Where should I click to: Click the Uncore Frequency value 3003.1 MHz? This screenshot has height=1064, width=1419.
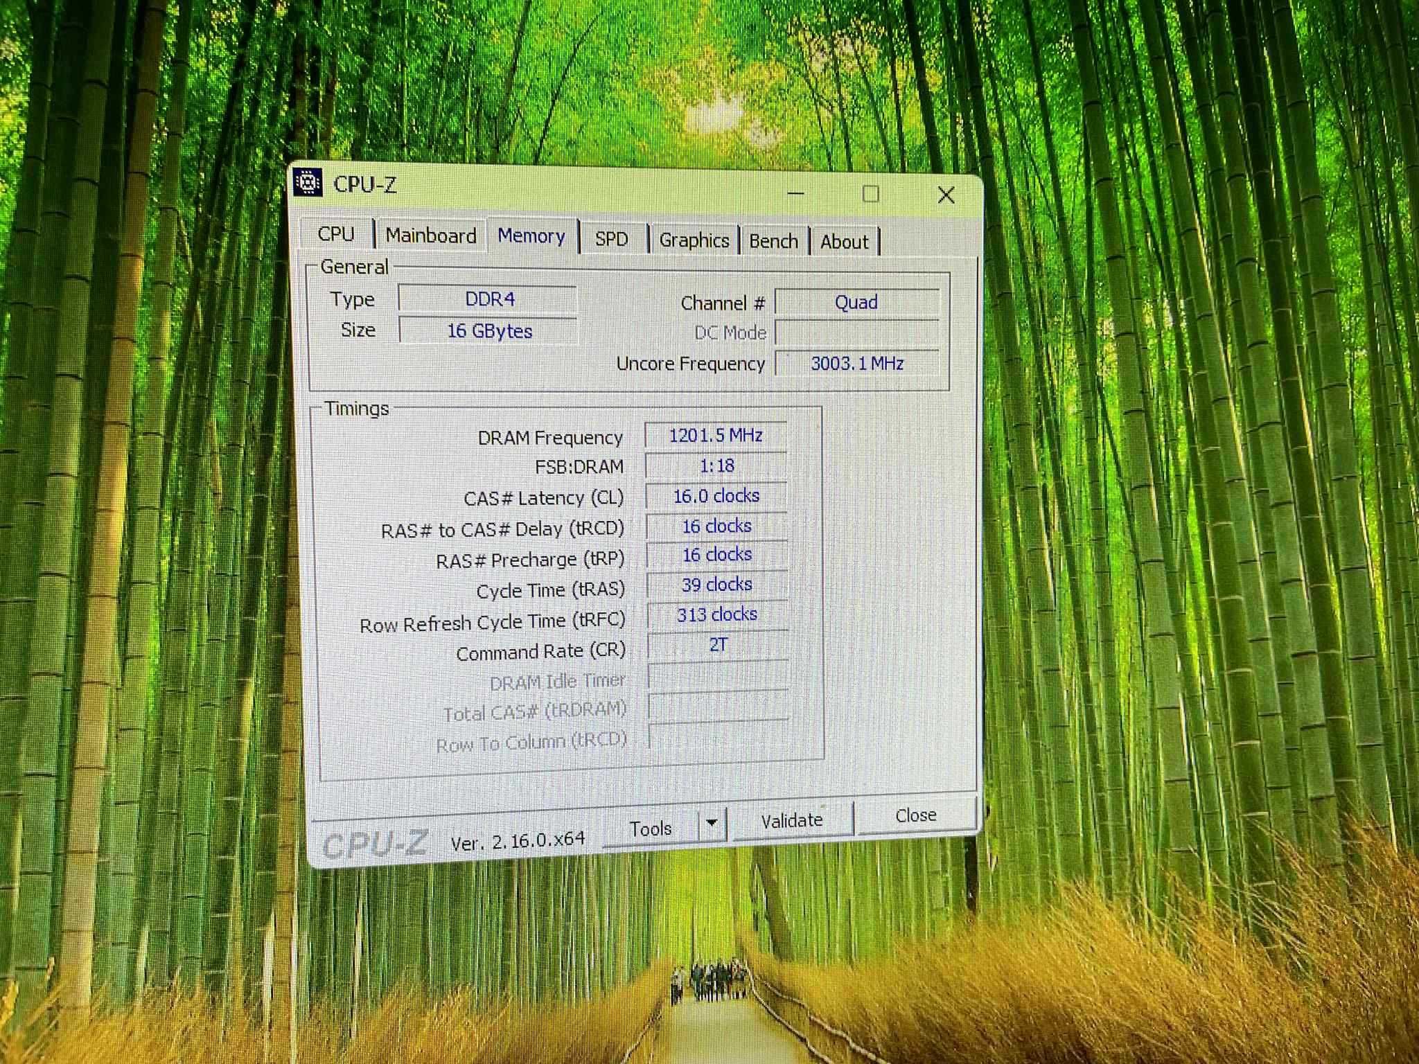[x=857, y=363]
